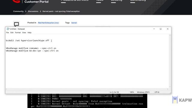Screen dimensions: 192x108
Task: Click the Notepad horizontal scrollbar left arrow
Action: [x=6, y=89]
